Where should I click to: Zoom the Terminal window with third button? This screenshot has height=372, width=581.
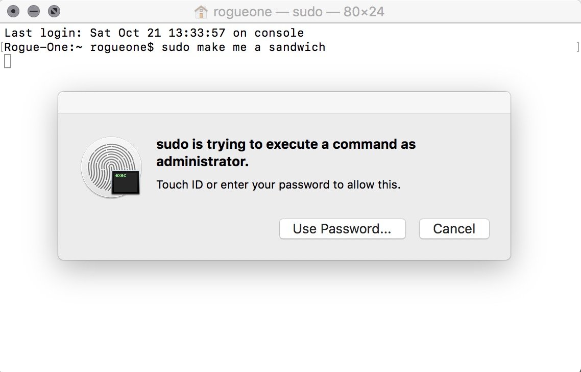[53, 11]
